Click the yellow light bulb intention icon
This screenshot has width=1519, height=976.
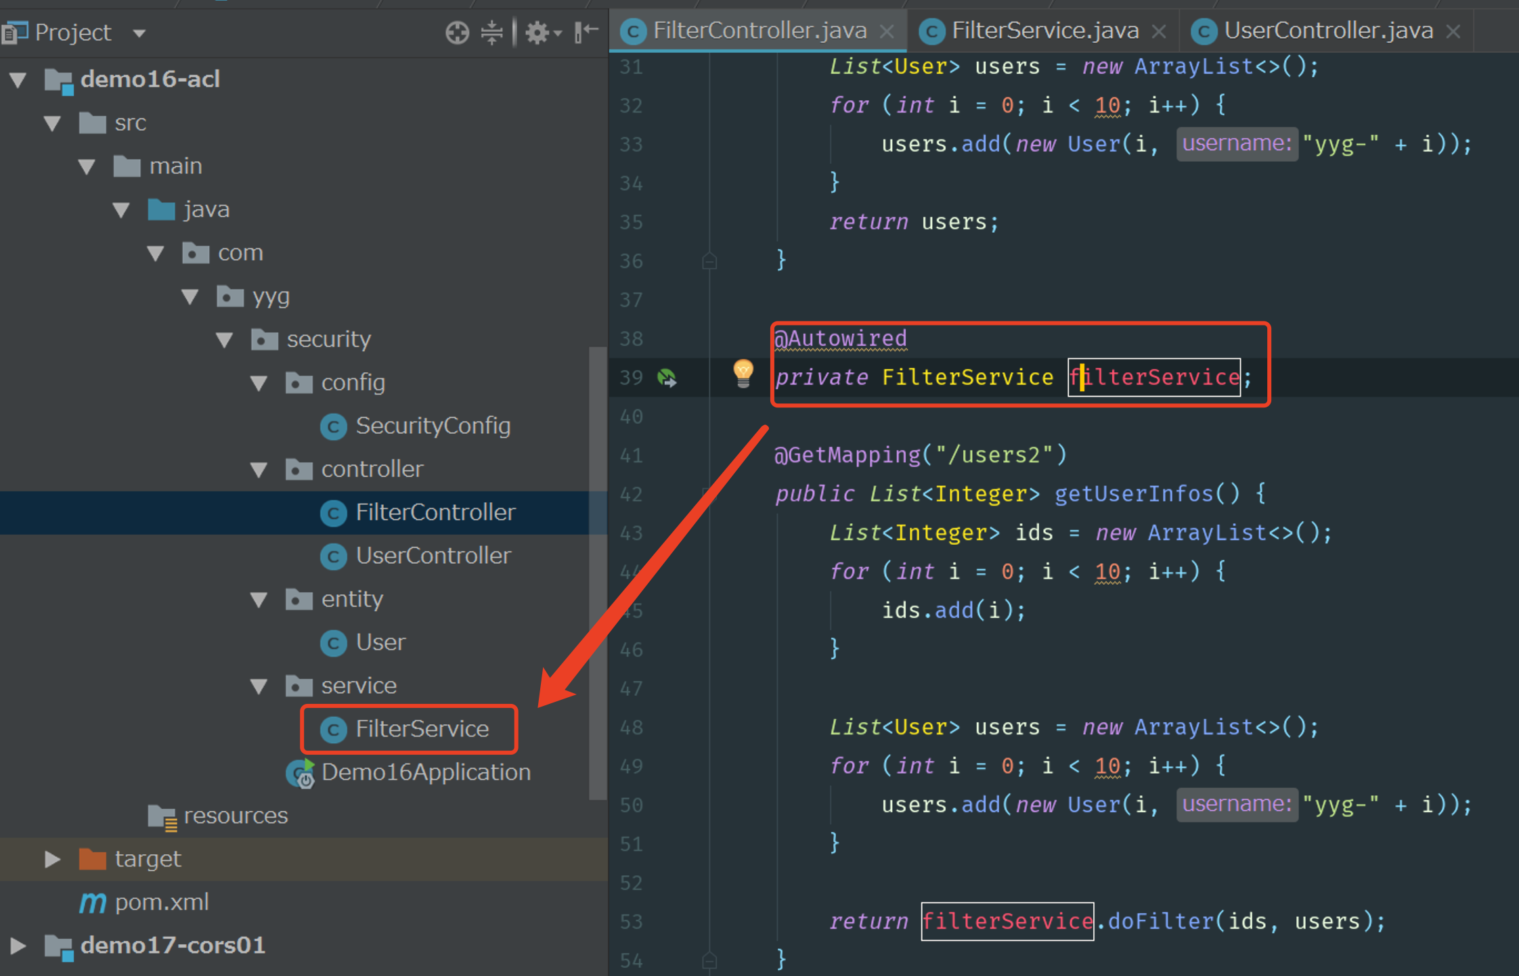tap(743, 372)
